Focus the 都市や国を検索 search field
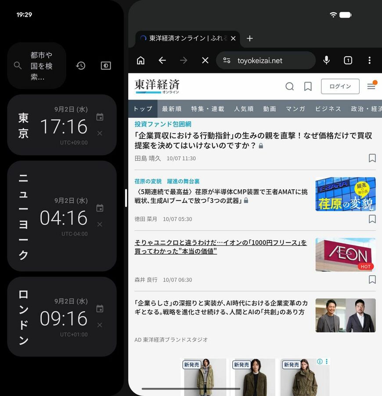Viewport: 382px width, 396px height. tap(36, 66)
